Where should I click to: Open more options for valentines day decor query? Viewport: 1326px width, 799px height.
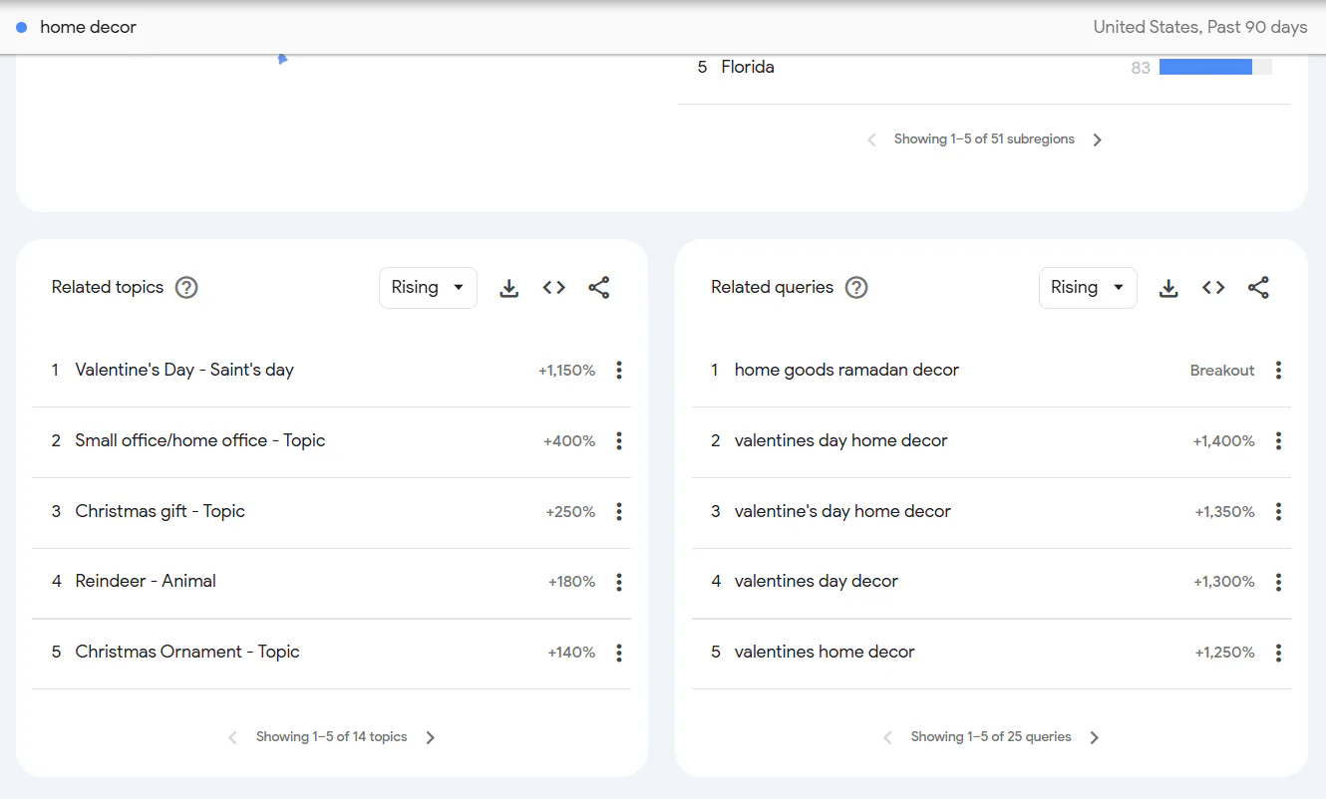[1279, 582]
